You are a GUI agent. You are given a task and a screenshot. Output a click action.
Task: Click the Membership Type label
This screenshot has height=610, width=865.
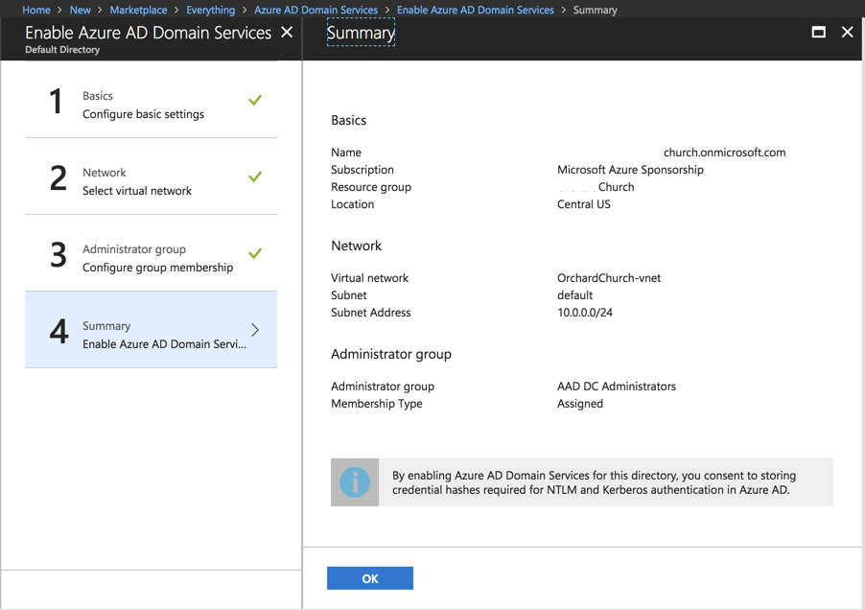point(377,404)
